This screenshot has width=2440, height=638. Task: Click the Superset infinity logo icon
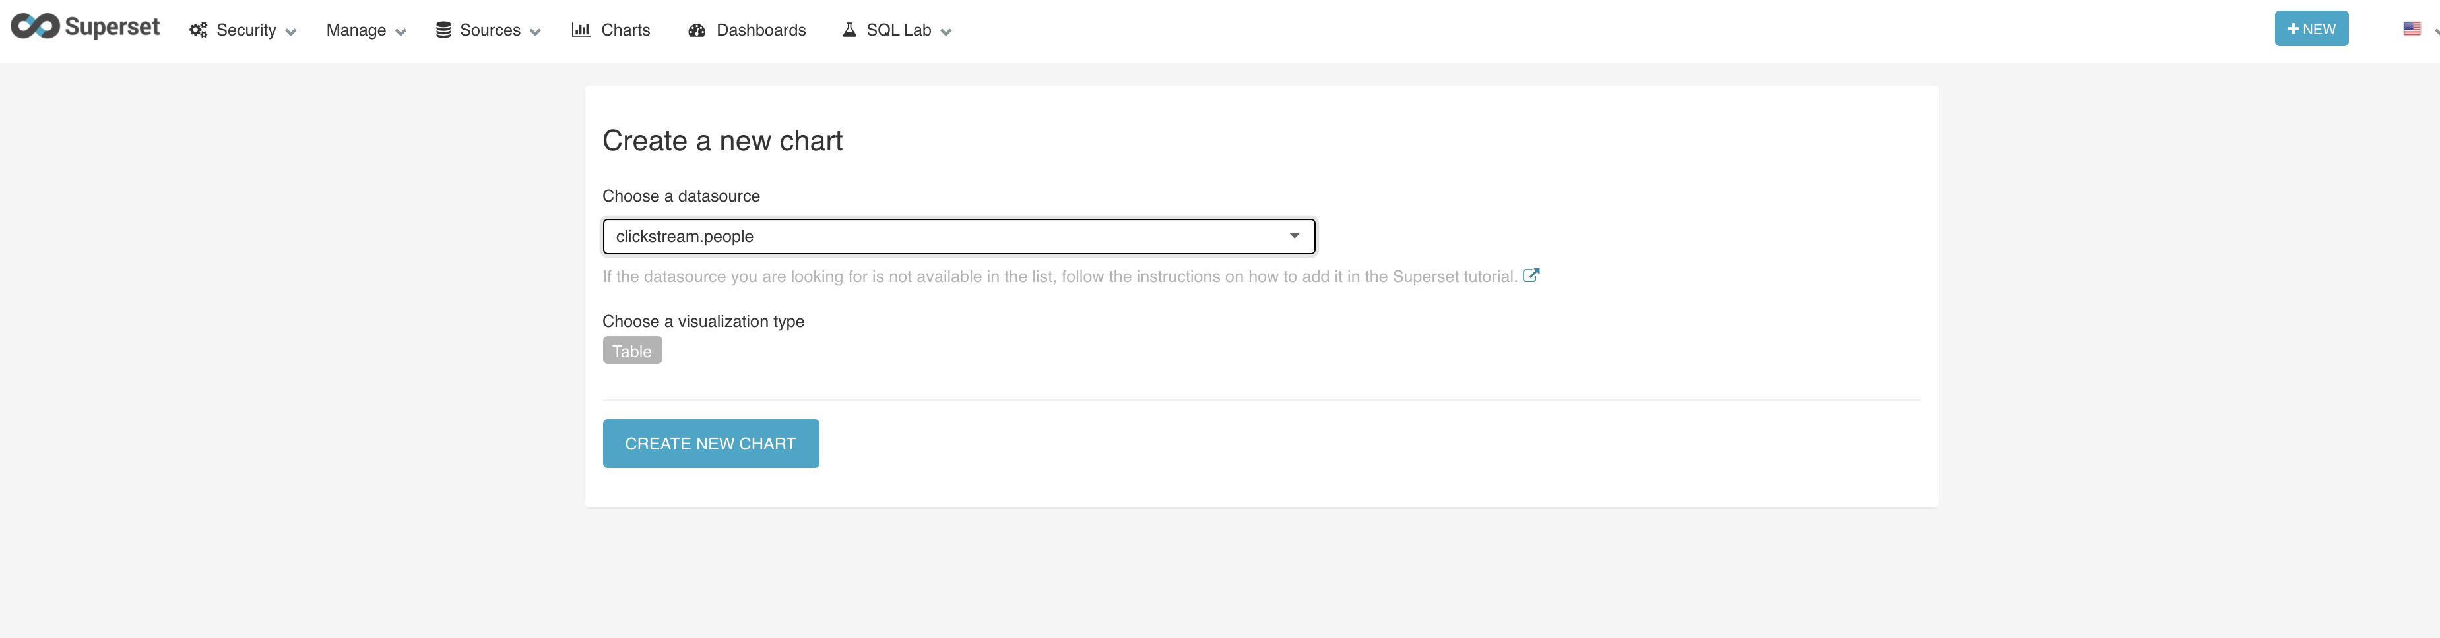pos(35,26)
